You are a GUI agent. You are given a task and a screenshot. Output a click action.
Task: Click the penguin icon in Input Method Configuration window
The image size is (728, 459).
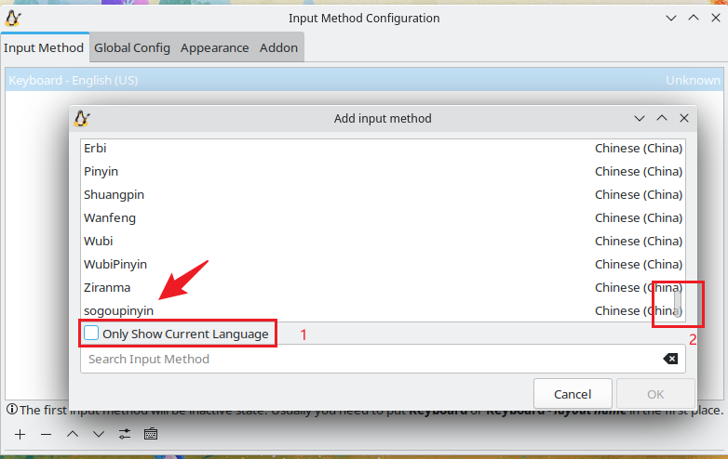(x=13, y=18)
